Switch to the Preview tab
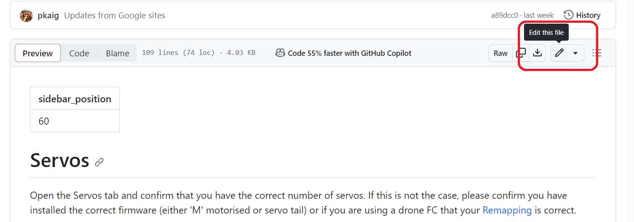634x222 pixels. (x=38, y=53)
